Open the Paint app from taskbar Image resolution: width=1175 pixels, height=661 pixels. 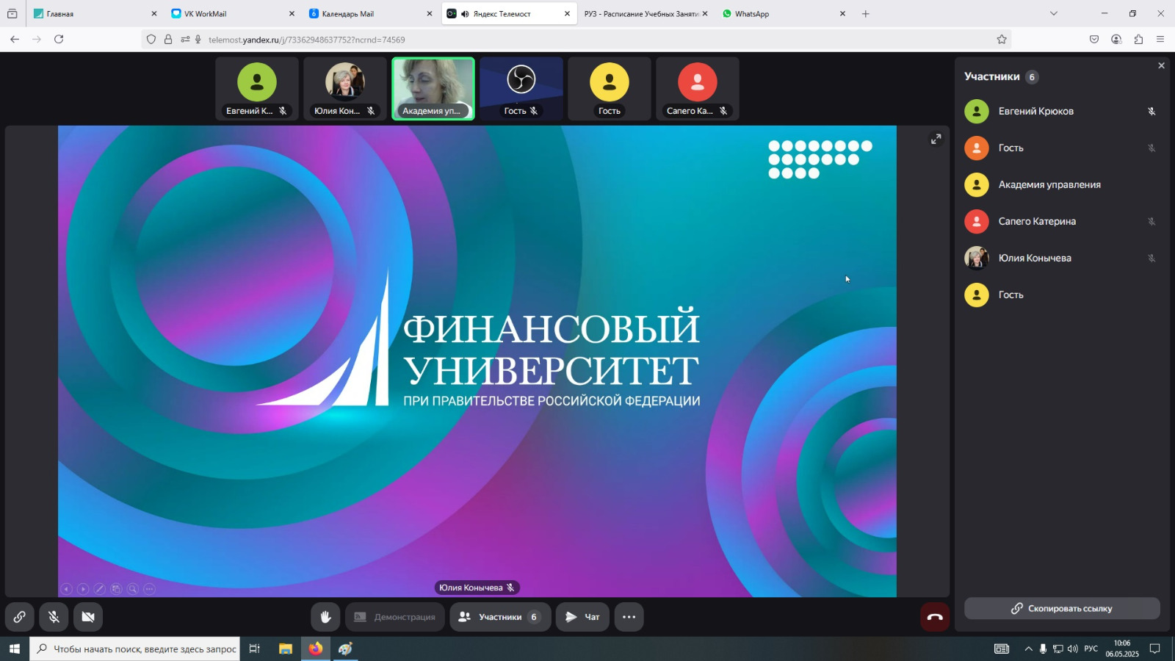[x=346, y=649]
